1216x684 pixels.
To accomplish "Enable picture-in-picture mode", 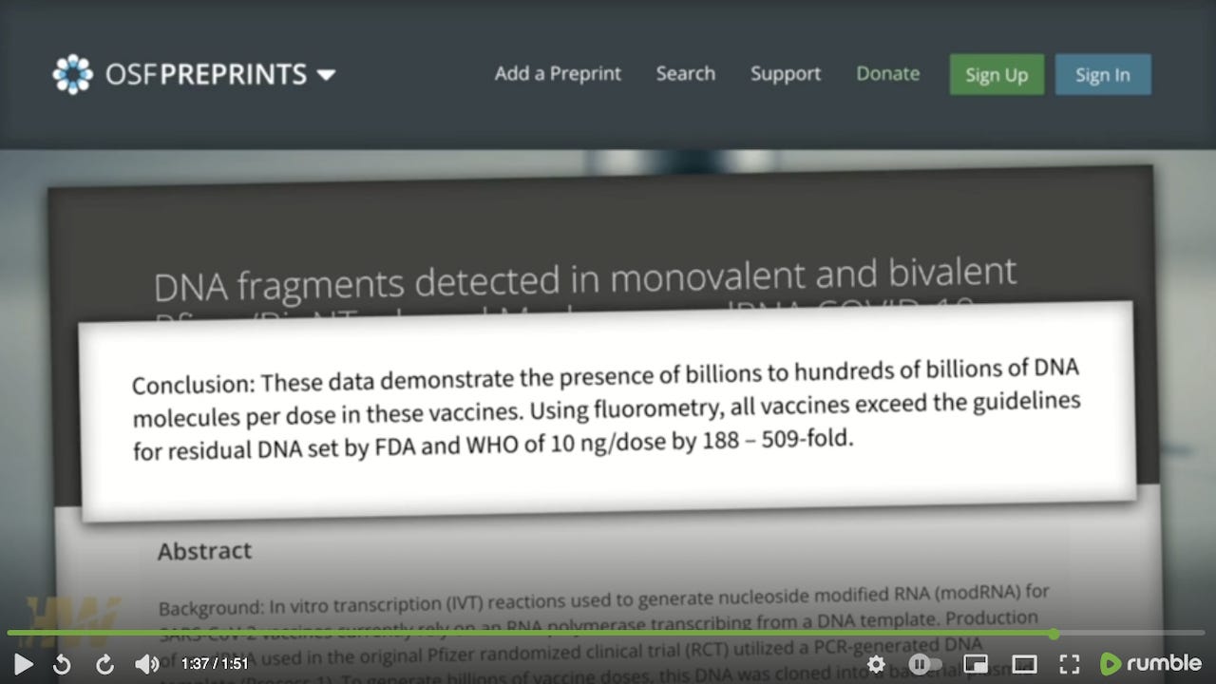I will point(976,664).
